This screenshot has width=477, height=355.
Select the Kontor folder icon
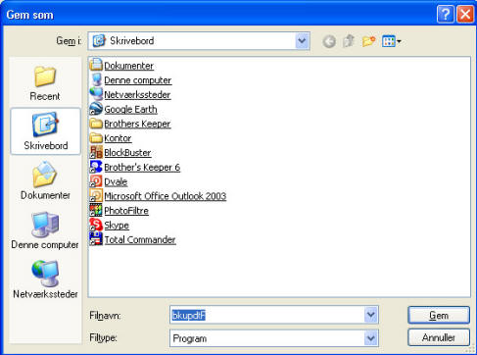point(96,137)
